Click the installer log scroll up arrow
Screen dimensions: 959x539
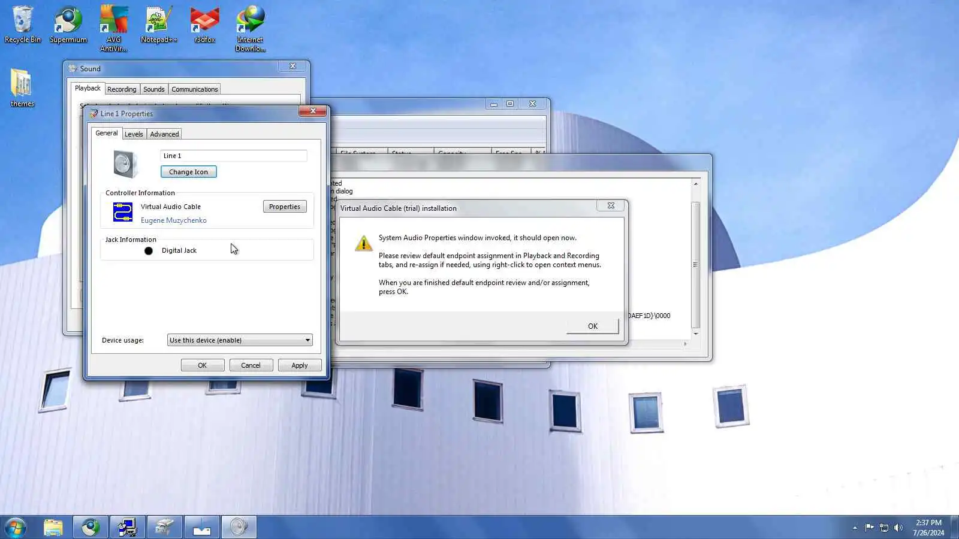tap(695, 184)
